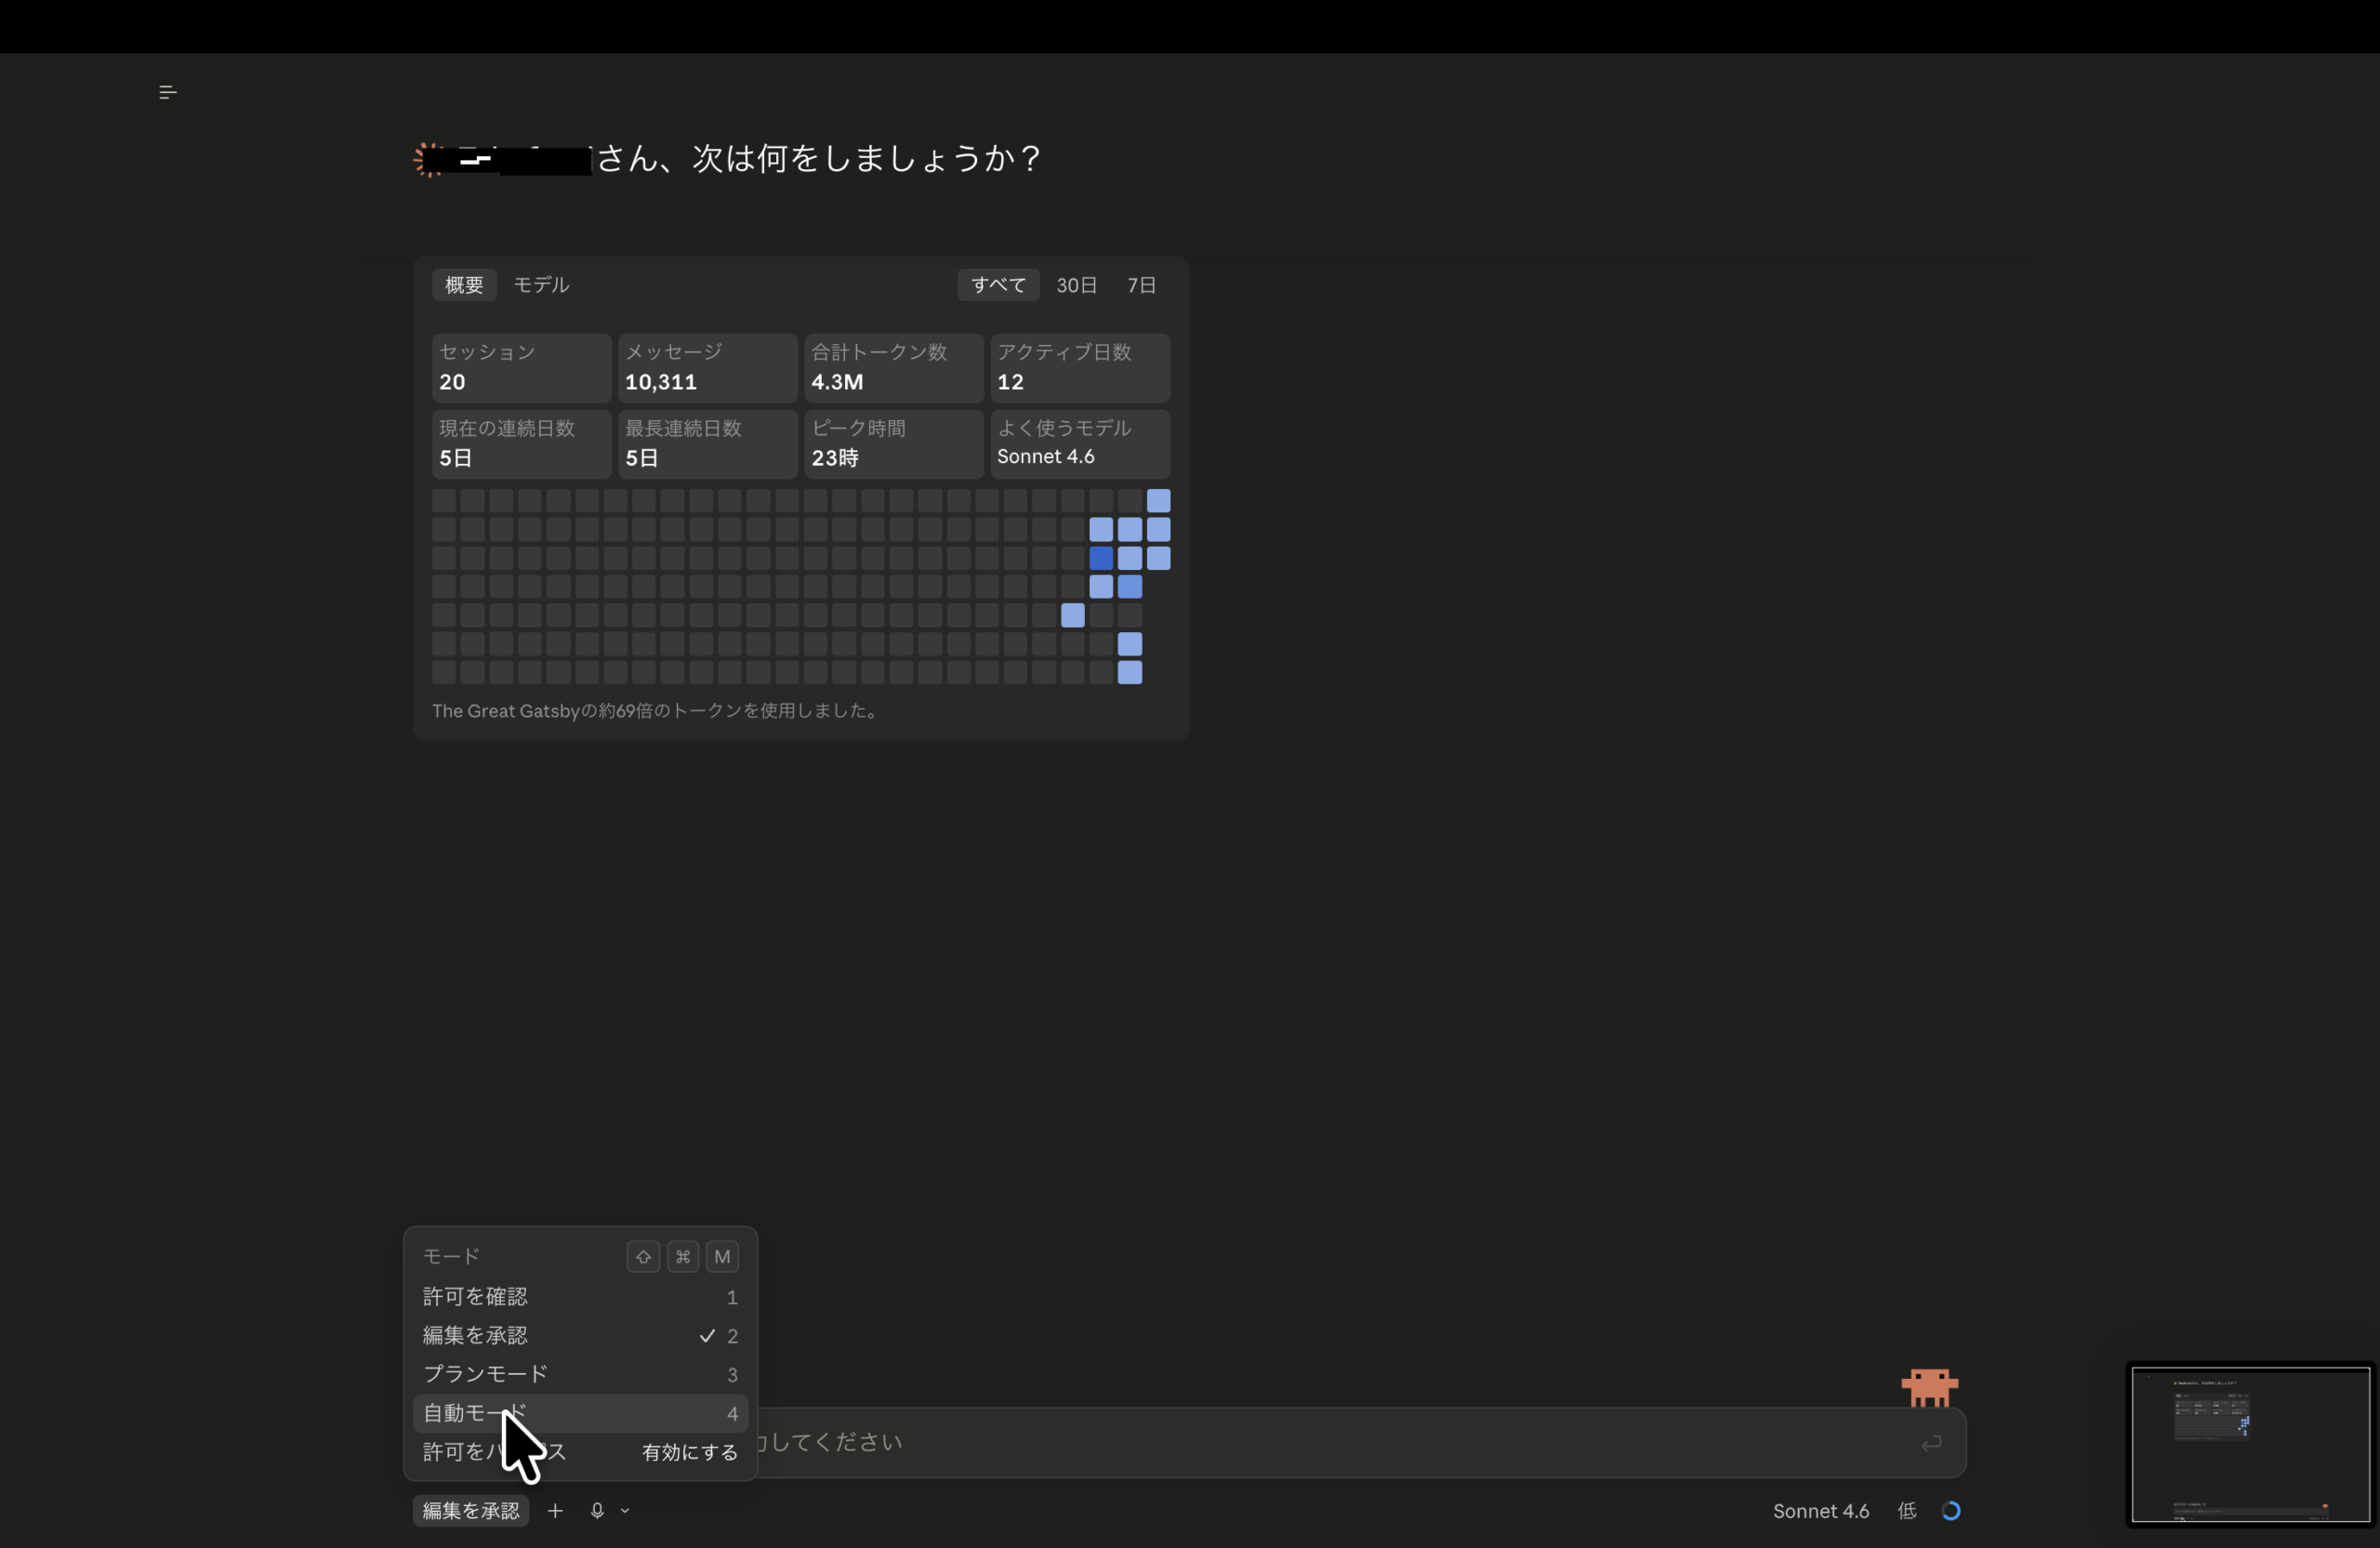Activate the microphone voice input icon
This screenshot has height=1548, width=2380.
coord(597,1510)
